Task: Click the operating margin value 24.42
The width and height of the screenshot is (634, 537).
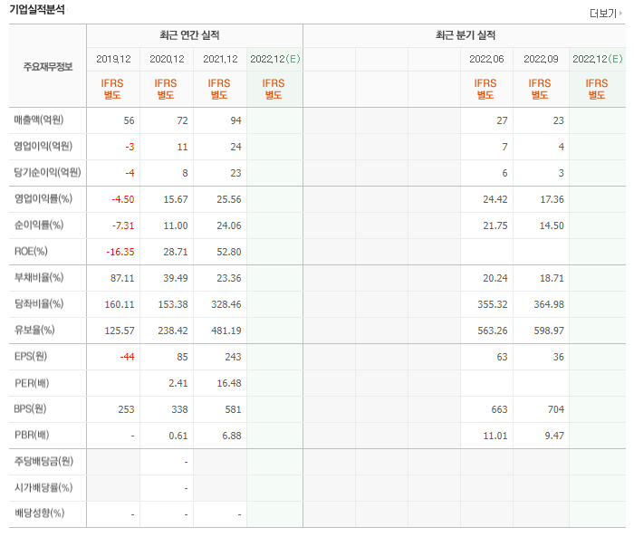Action: pyautogui.click(x=495, y=199)
